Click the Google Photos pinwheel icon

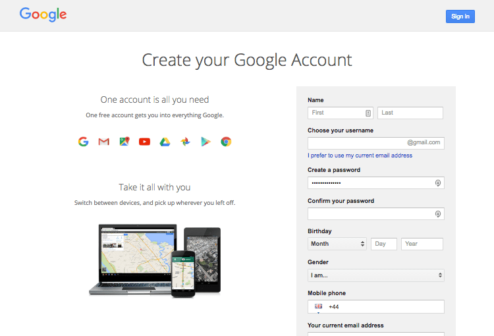[x=185, y=142]
